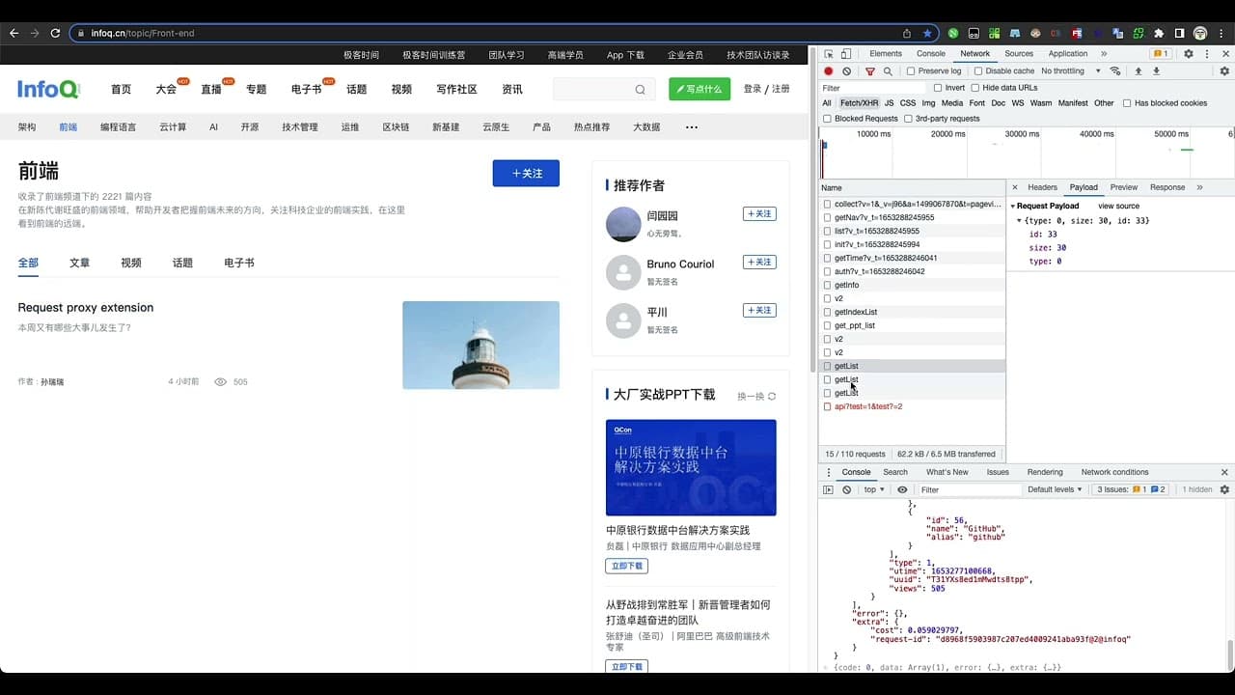The width and height of the screenshot is (1235, 695).
Task: Open Network panel settings gear
Action: coord(1225,71)
